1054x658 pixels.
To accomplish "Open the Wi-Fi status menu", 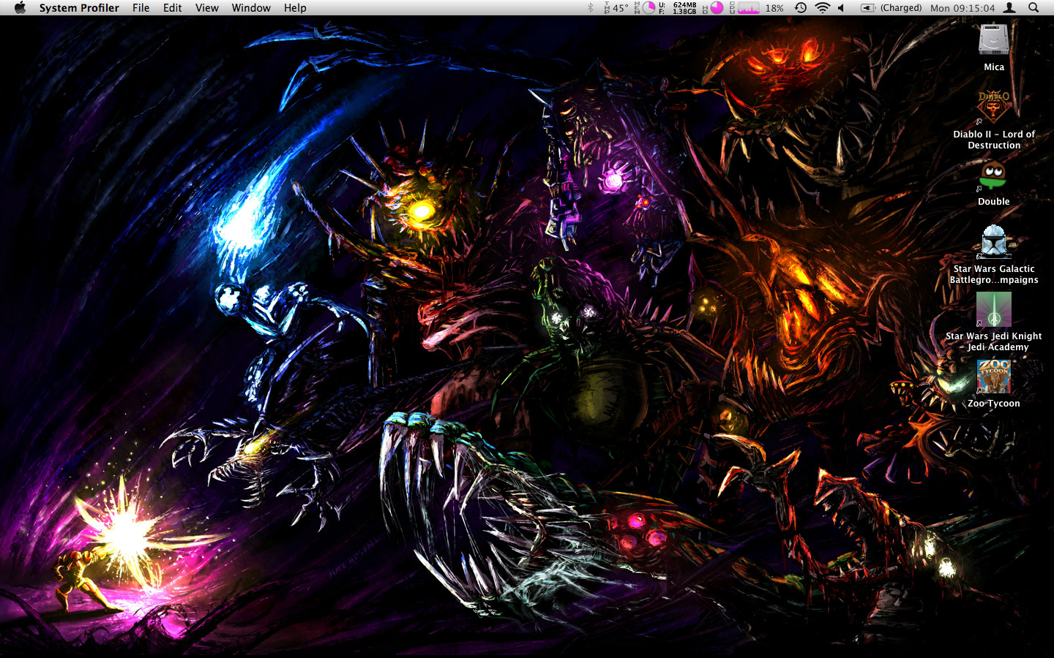I will pos(823,8).
